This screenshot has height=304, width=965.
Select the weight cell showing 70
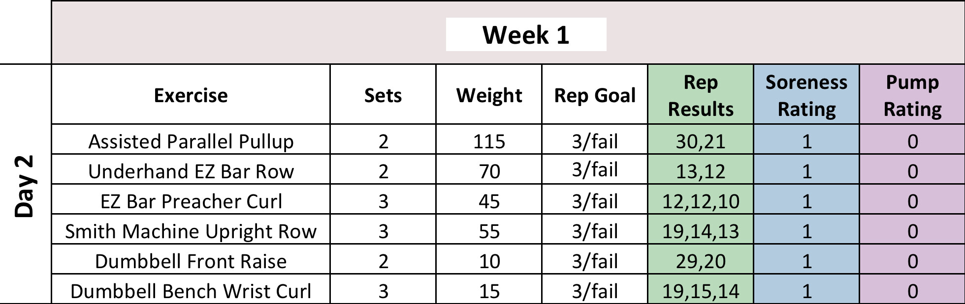pos(489,171)
